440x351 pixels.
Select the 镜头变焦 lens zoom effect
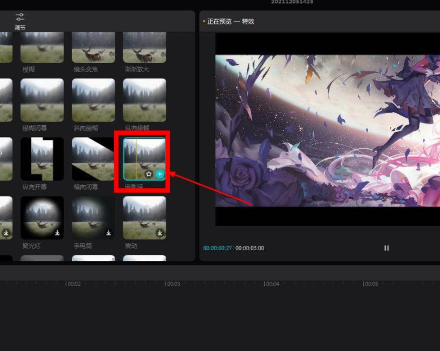point(93,48)
